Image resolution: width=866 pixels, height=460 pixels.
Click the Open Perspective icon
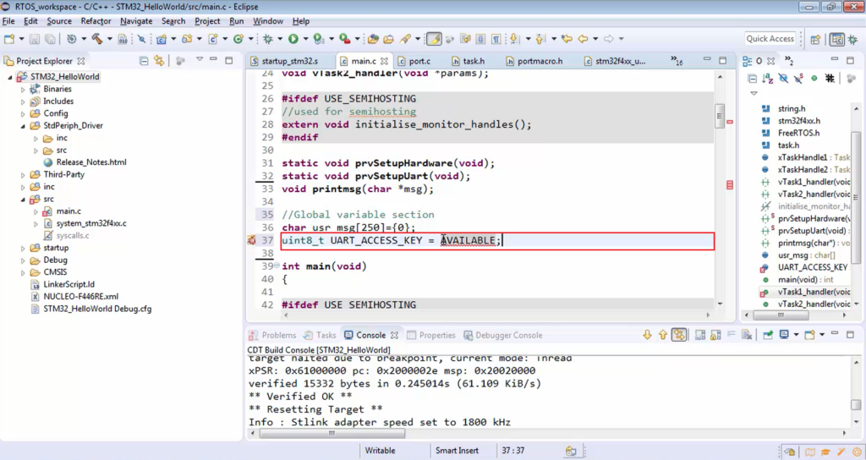click(816, 39)
